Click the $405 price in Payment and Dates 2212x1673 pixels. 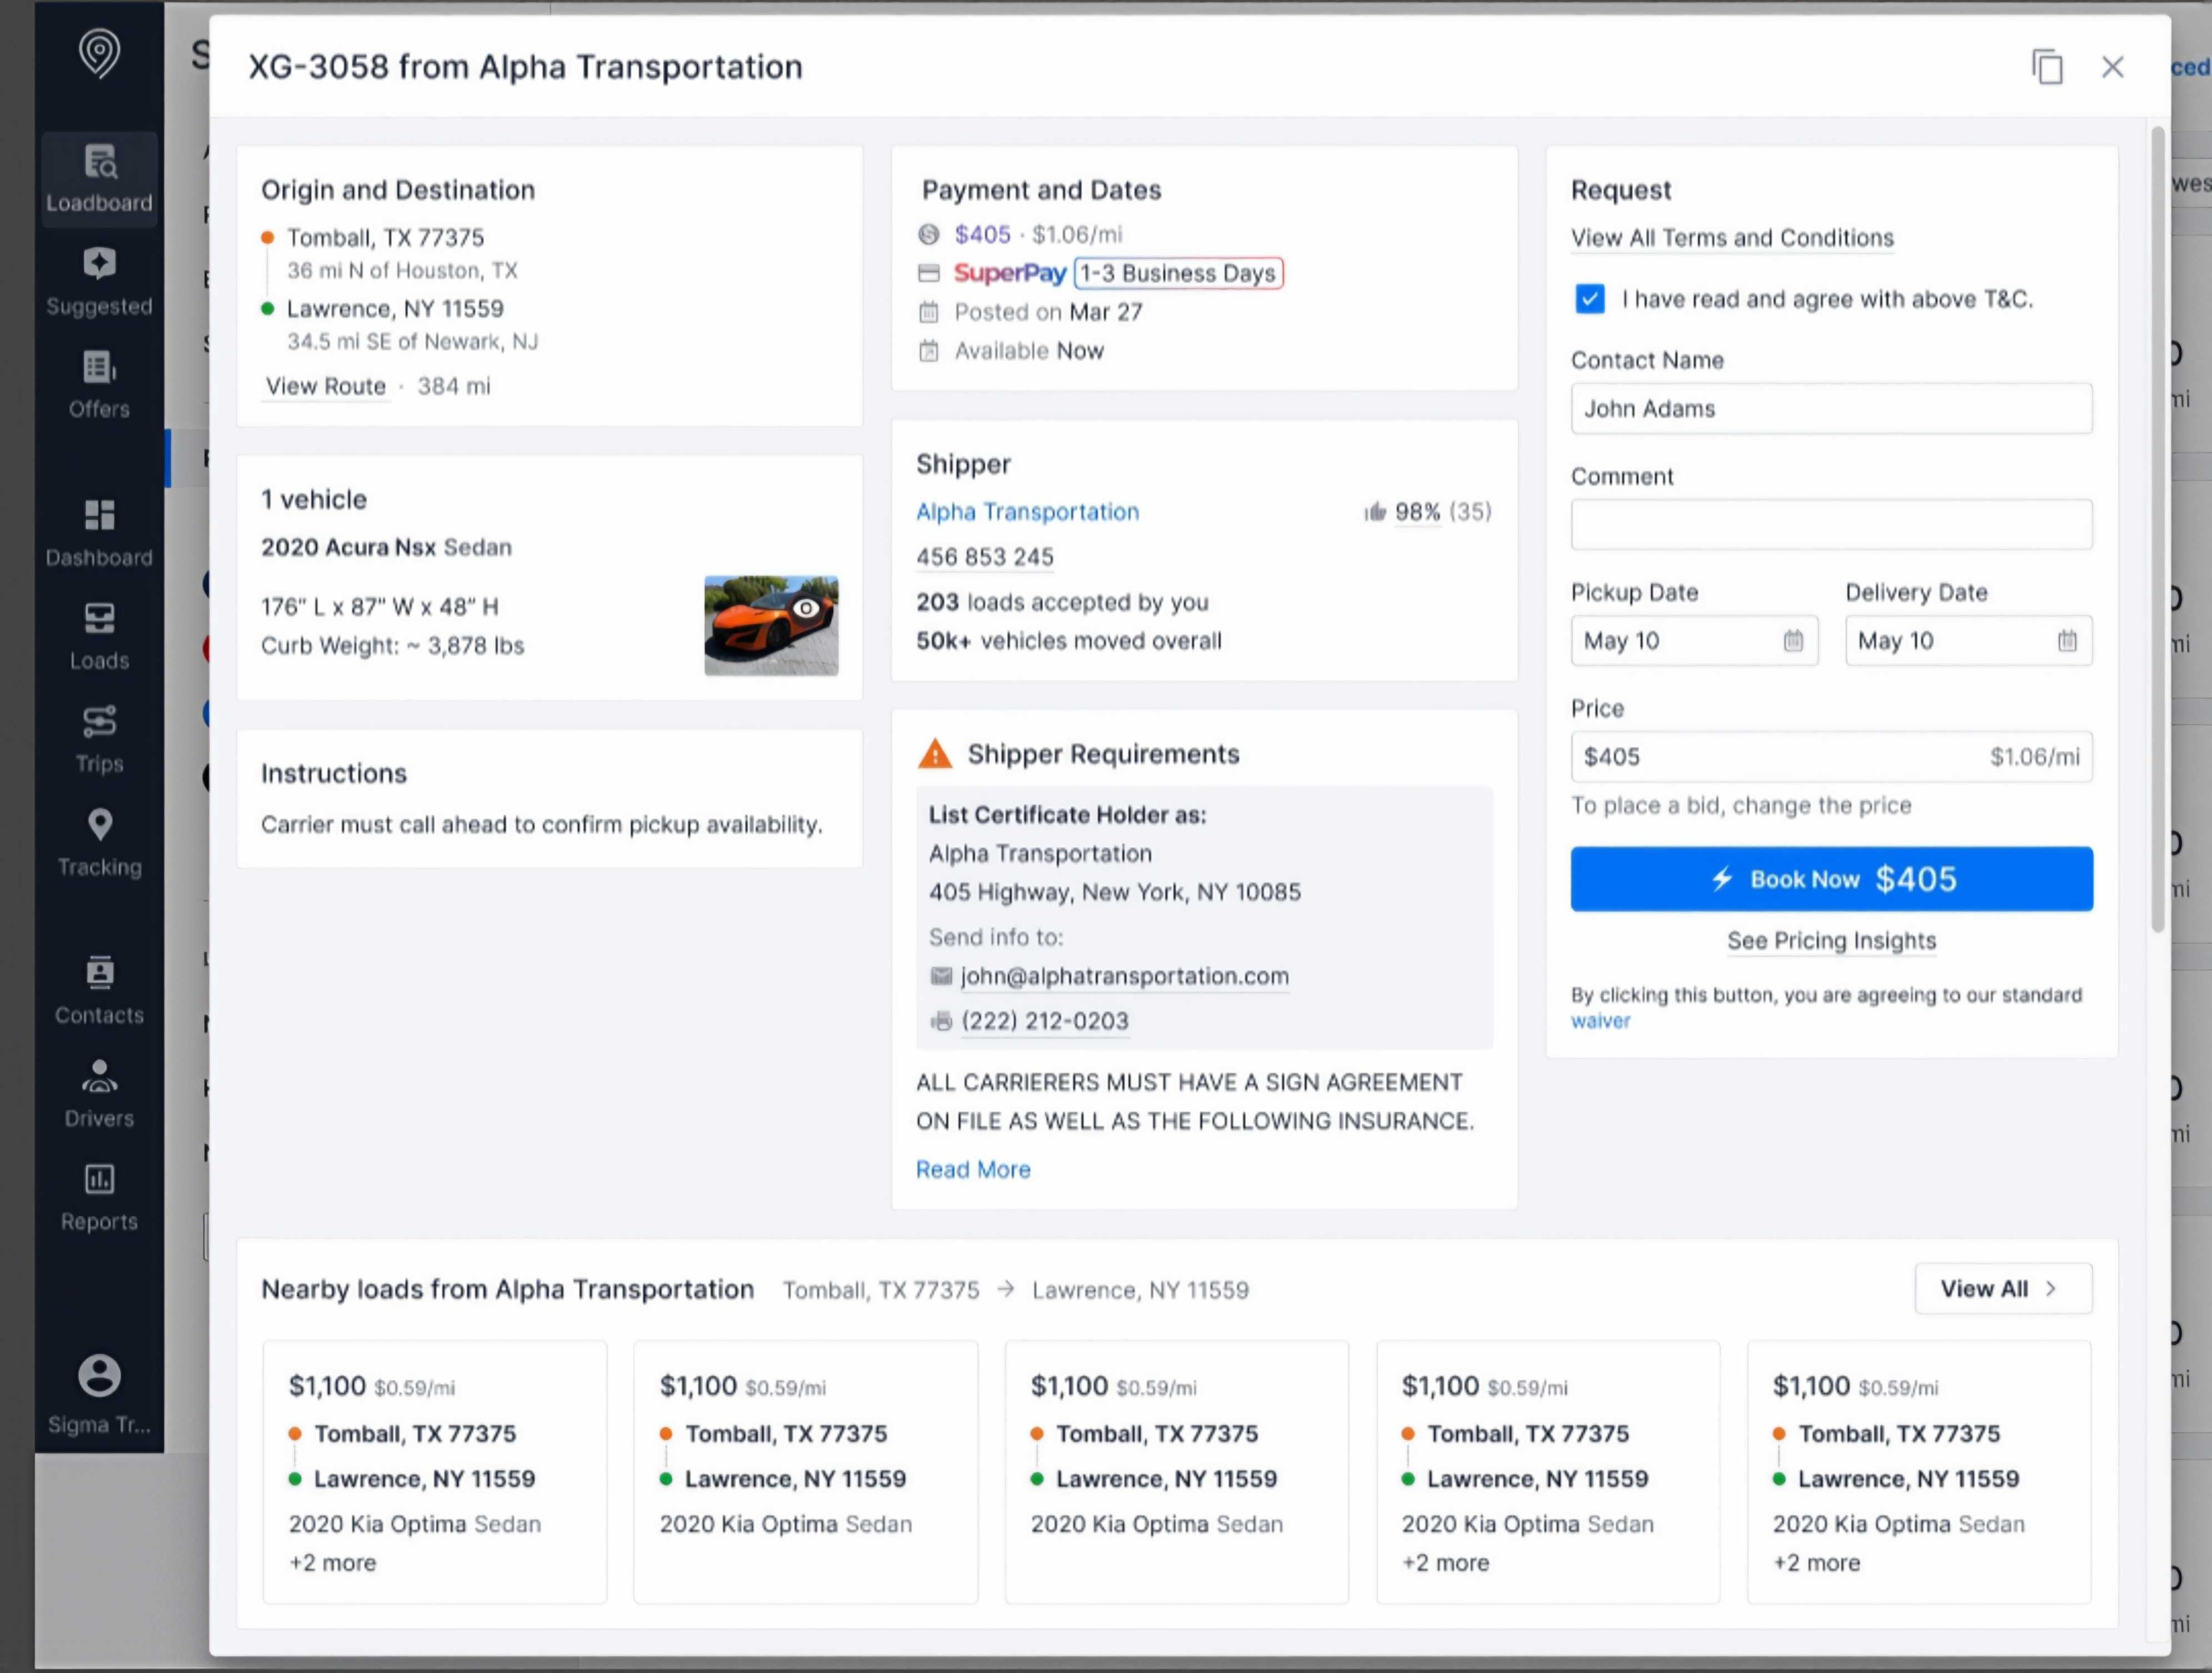982,234
